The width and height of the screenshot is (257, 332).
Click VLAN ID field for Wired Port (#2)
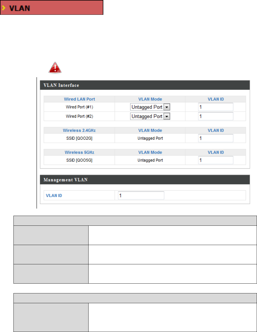[216, 116]
